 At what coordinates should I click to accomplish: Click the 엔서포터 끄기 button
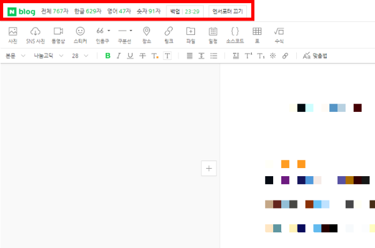227,11
